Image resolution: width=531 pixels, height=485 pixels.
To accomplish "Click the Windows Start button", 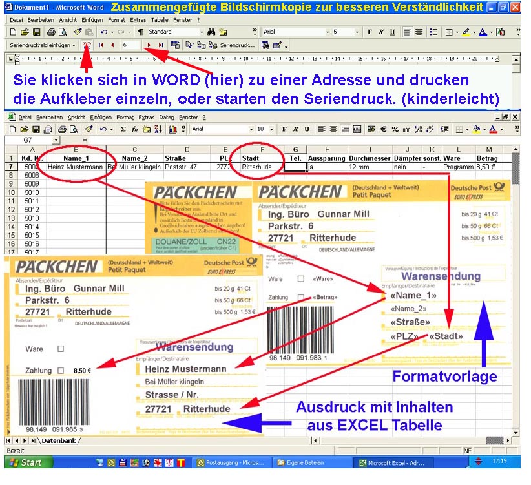I will point(28,462).
